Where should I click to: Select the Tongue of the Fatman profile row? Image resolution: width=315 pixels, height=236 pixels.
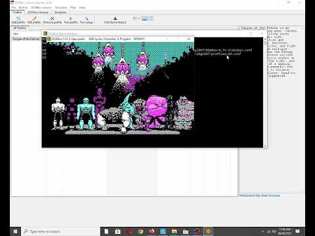[26, 39]
